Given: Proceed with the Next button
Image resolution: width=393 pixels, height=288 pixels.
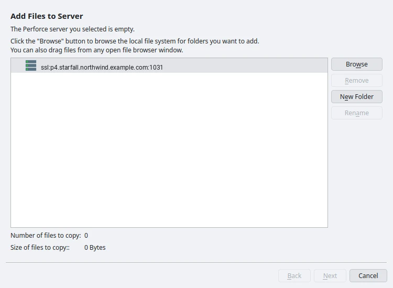Looking at the screenshot, I should point(330,276).
